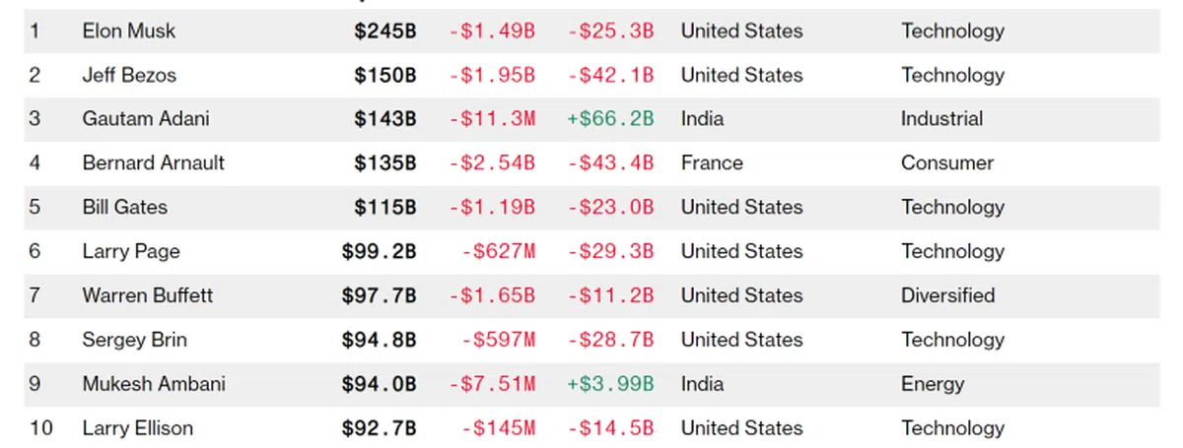1183x448 pixels.
Task: Click Larry Ellison's name
Action: [137, 428]
